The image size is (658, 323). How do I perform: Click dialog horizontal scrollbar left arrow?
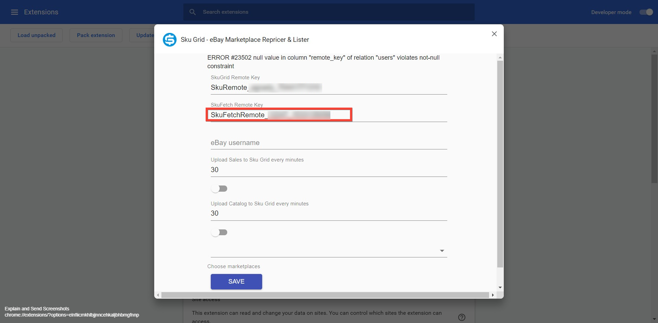coord(158,295)
